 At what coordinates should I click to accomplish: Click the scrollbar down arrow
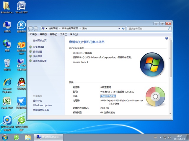coord(170,113)
